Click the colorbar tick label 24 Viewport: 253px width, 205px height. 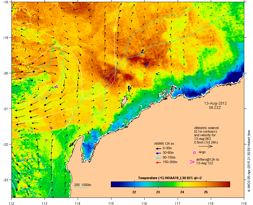pyautogui.click(x=182, y=192)
